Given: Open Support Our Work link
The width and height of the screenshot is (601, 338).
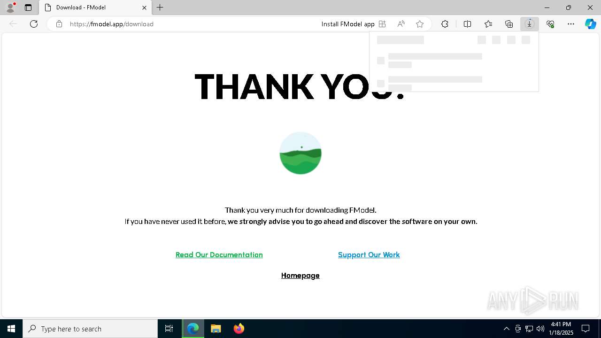Looking at the screenshot, I should coord(369,255).
